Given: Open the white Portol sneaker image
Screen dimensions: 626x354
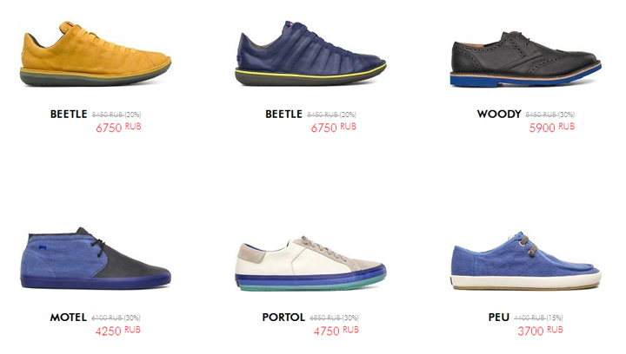Looking at the screenshot, I should pos(310,263).
